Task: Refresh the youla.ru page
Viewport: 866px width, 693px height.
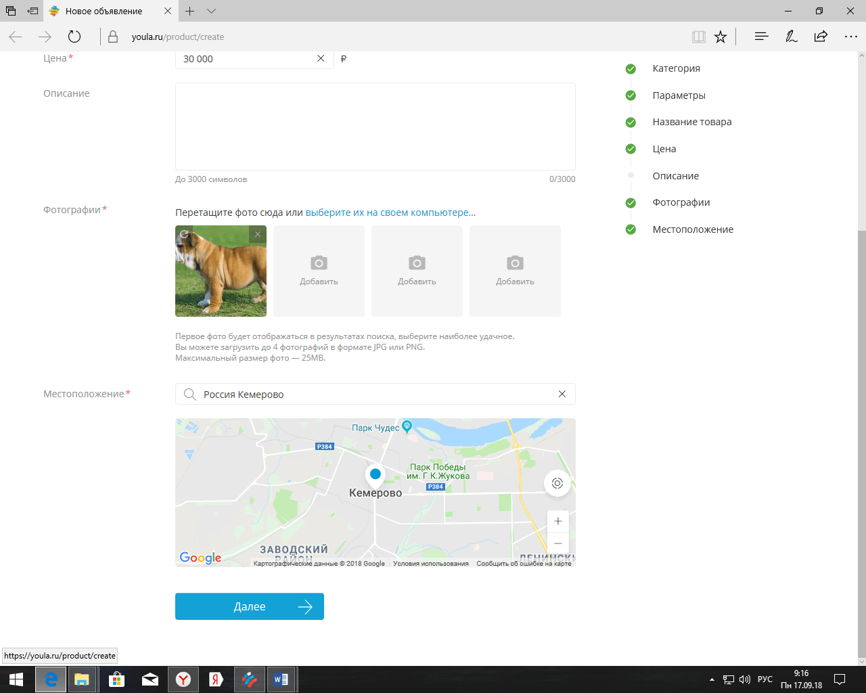Action: (x=74, y=37)
